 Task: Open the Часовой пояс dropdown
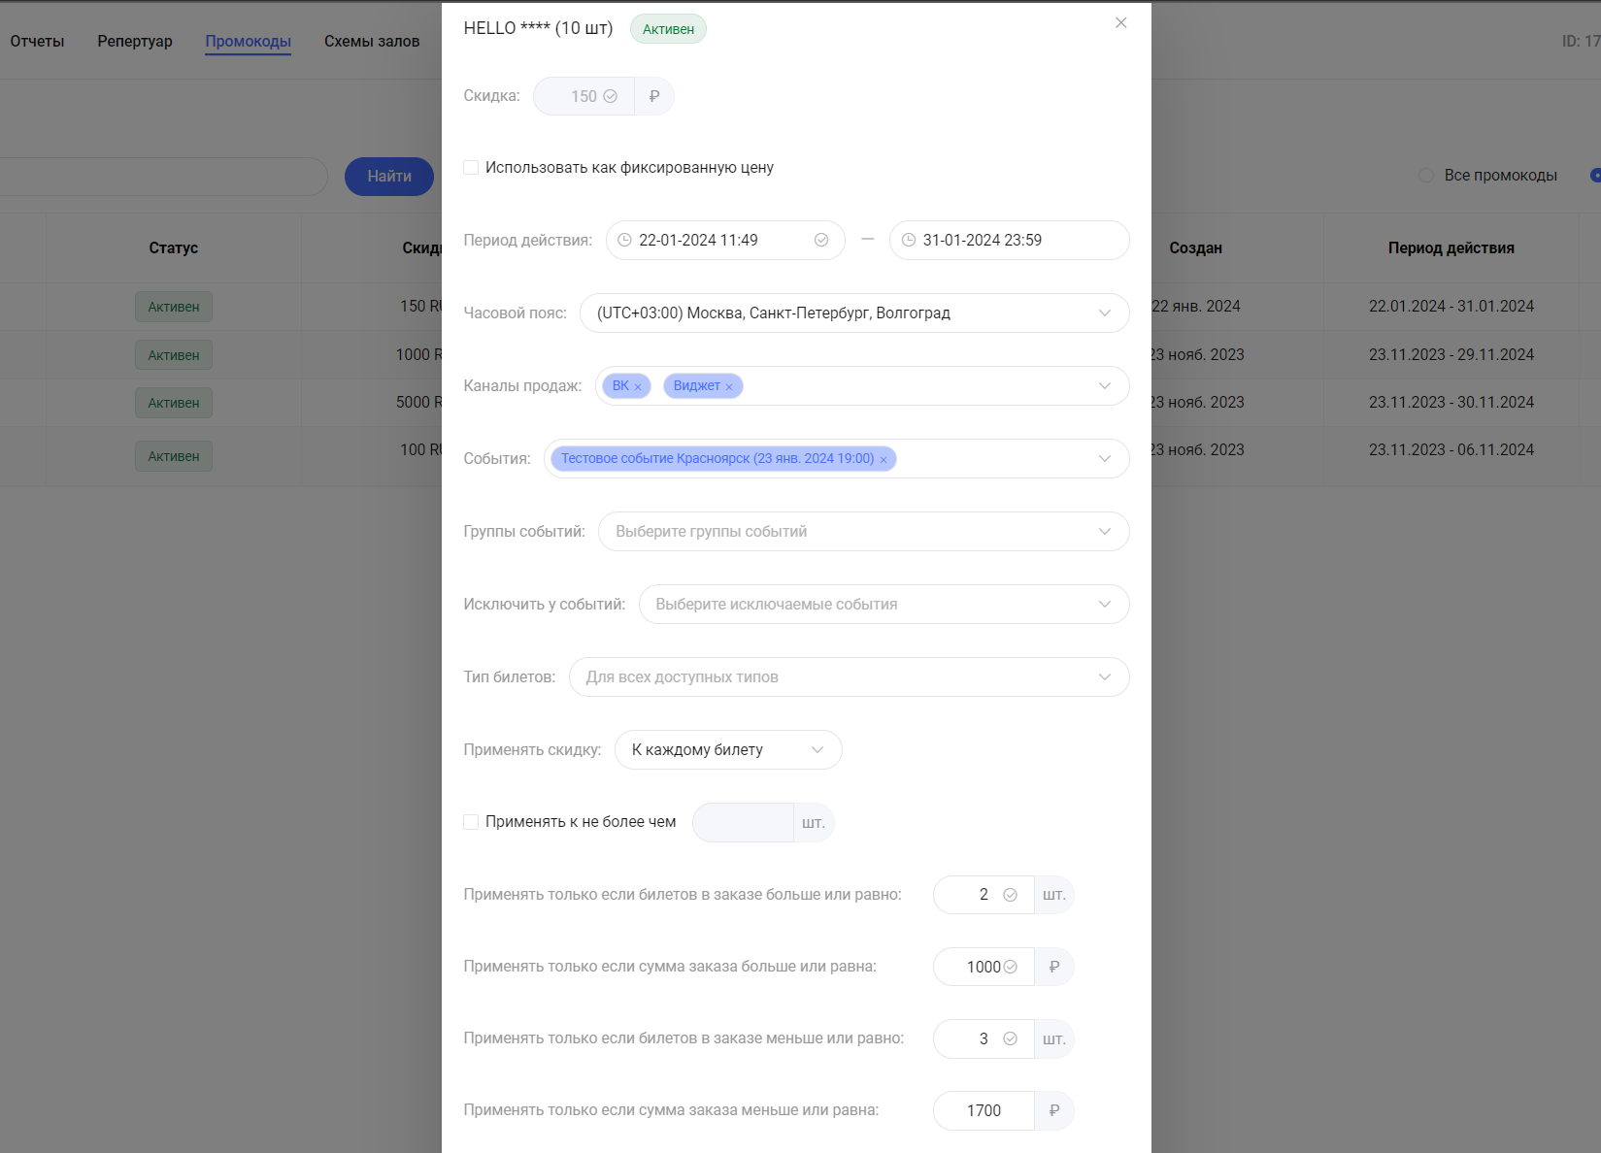coord(854,313)
